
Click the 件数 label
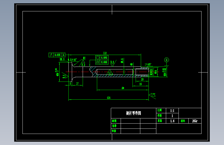160,116
